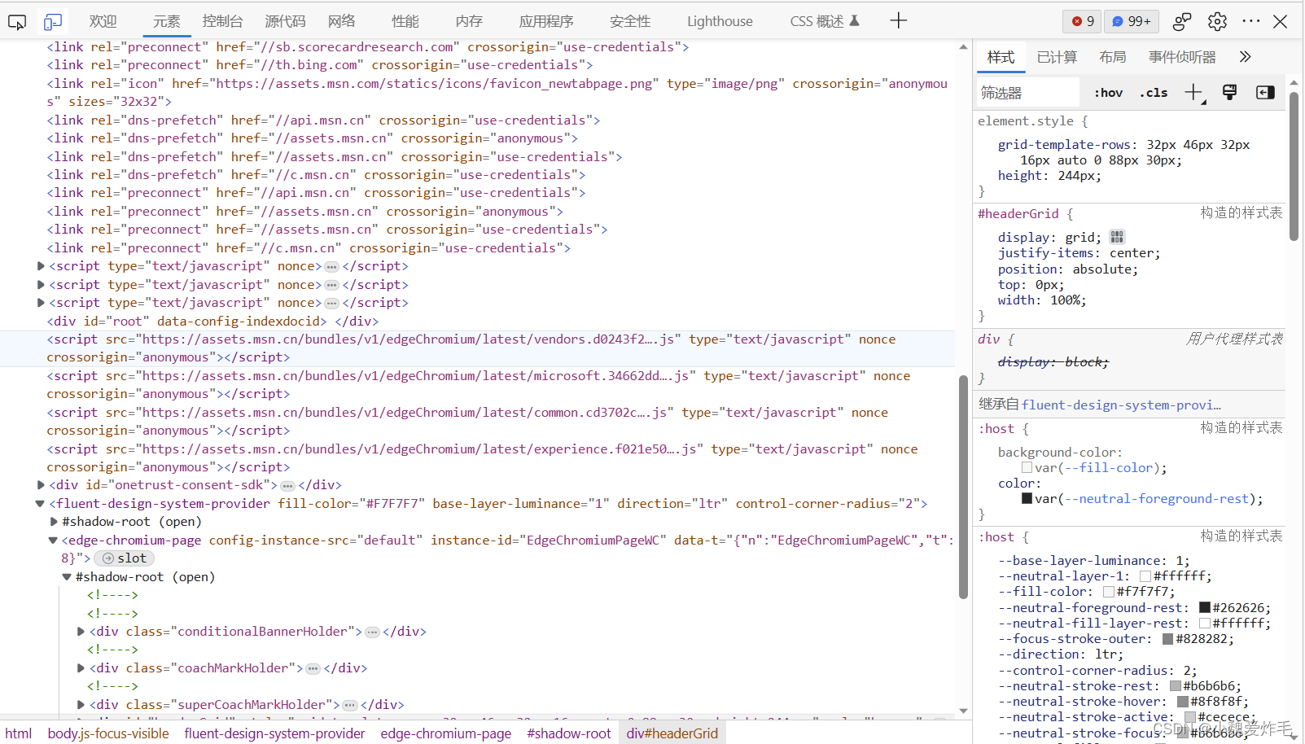Toggle computed styles sidebar pane

(x=1265, y=93)
